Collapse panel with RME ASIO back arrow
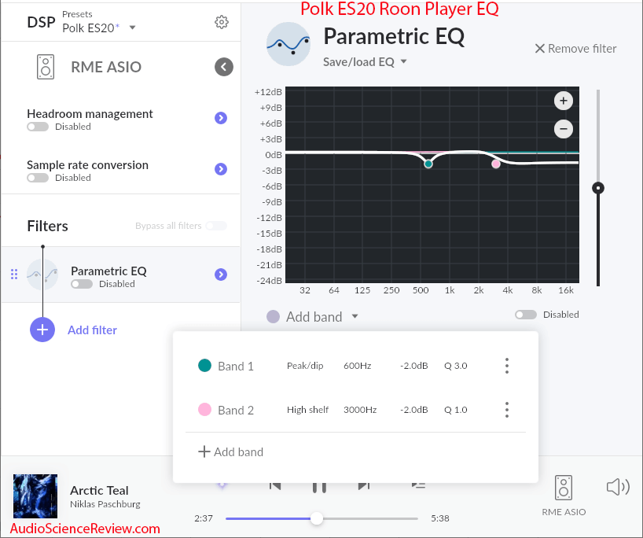The image size is (643, 538). pos(224,67)
